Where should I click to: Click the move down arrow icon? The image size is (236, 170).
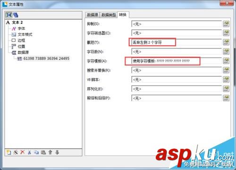57,152
